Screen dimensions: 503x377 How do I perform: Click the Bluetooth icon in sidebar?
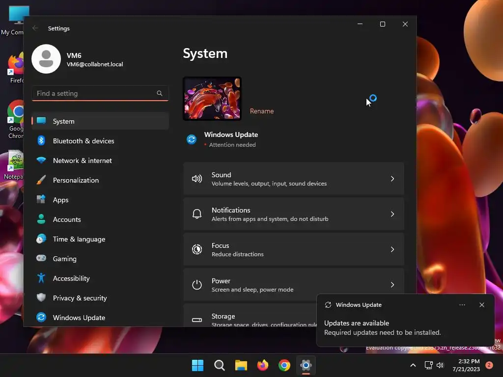pos(41,140)
